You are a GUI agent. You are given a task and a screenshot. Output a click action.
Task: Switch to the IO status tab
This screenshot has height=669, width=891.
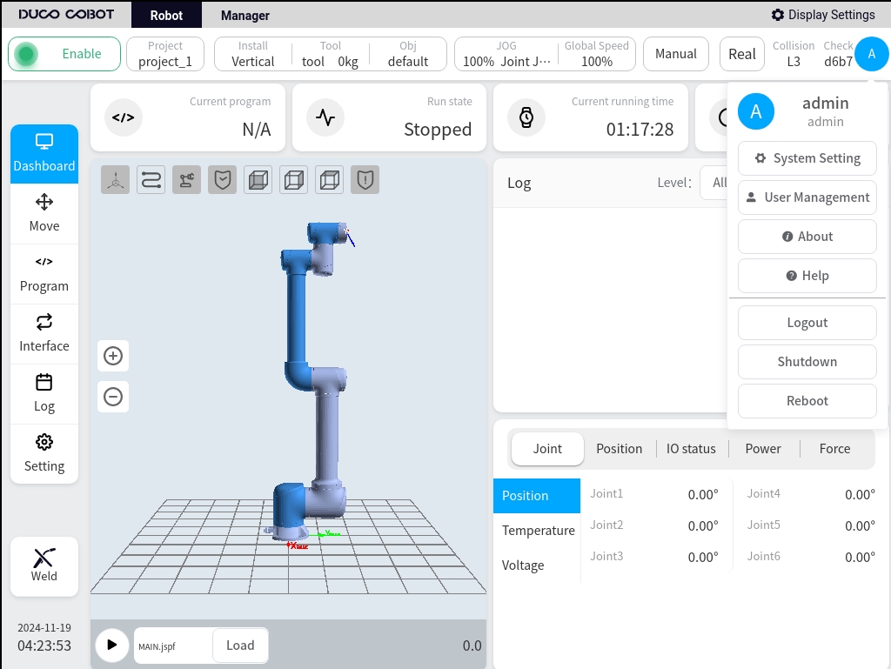point(691,449)
